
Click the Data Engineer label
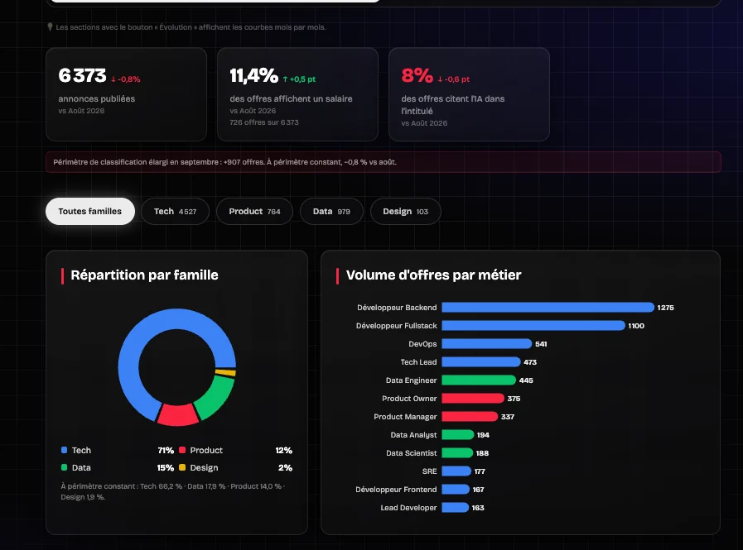(x=412, y=380)
